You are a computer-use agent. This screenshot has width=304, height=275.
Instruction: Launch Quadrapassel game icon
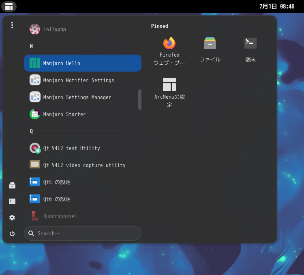pos(35,216)
